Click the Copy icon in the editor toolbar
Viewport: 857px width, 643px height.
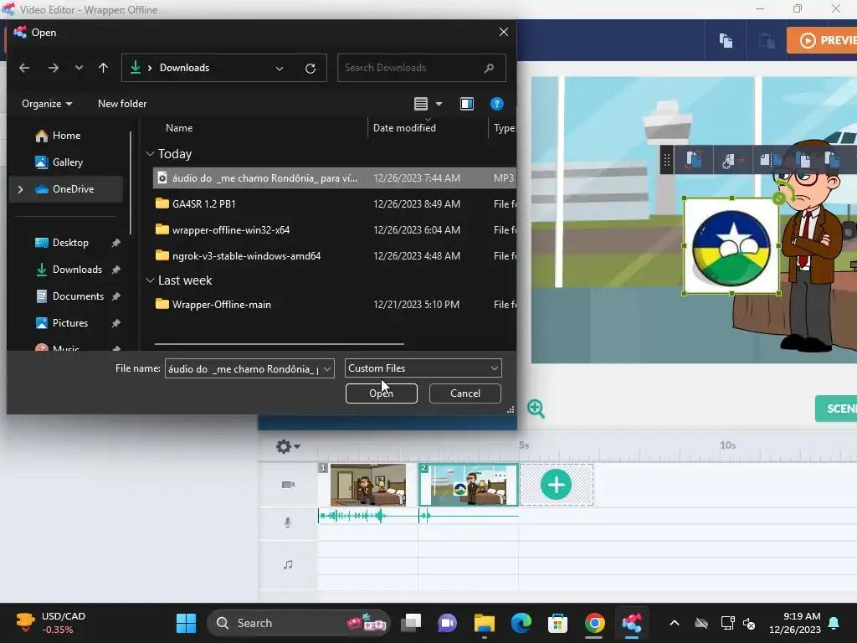pyautogui.click(x=726, y=40)
